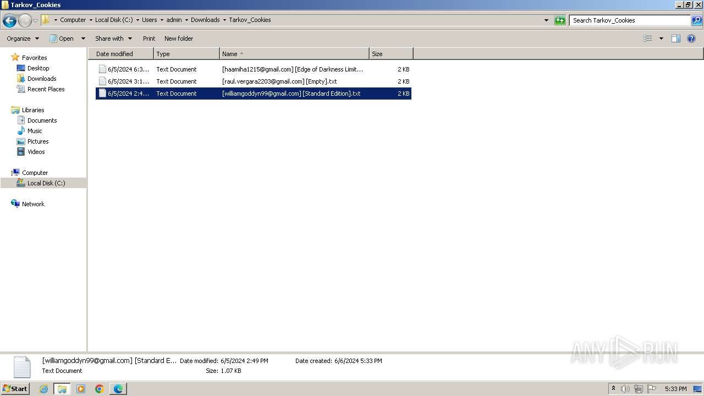Open the Start menu

15,388
